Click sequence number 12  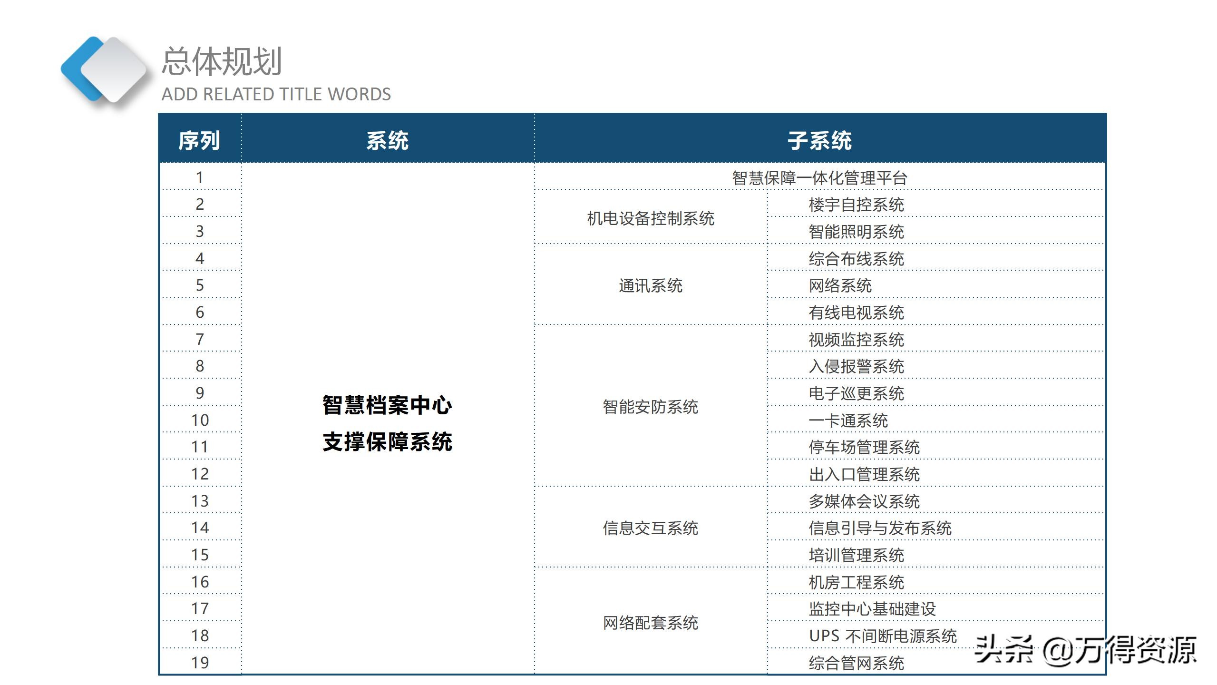tap(200, 474)
